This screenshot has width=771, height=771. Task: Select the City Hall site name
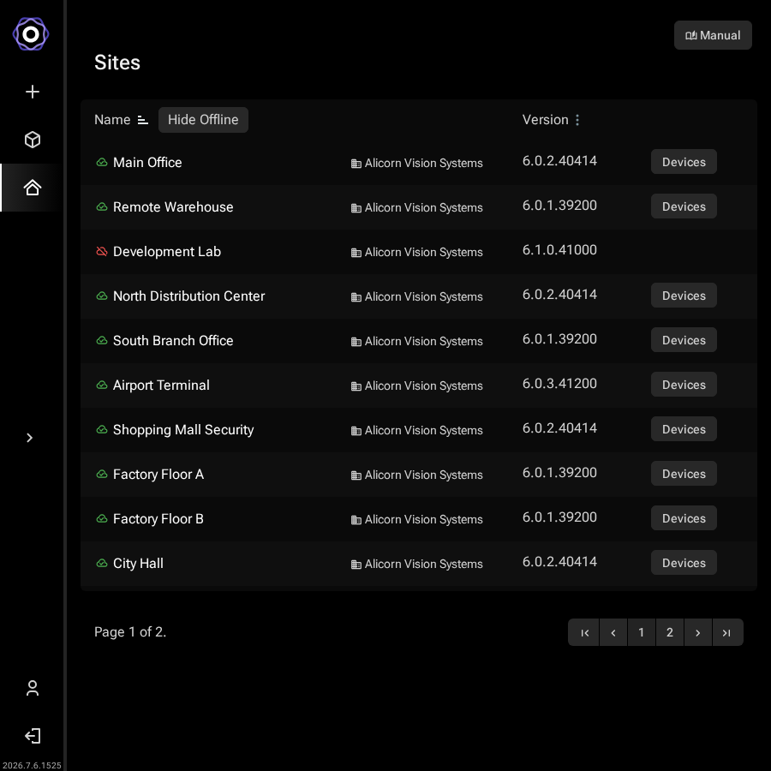point(138,563)
